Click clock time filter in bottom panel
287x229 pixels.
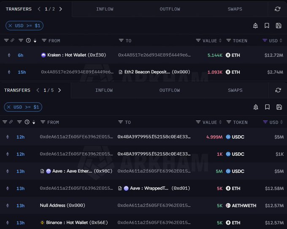(x=27, y=122)
